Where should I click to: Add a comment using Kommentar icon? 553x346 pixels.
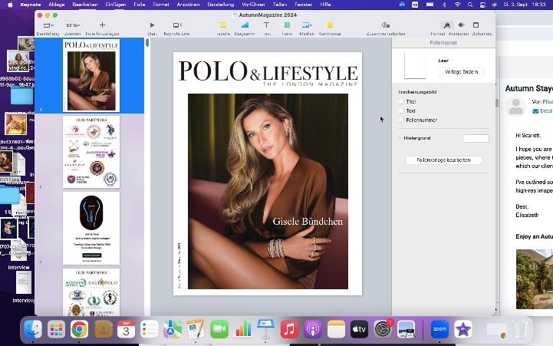(x=330, y=25)
